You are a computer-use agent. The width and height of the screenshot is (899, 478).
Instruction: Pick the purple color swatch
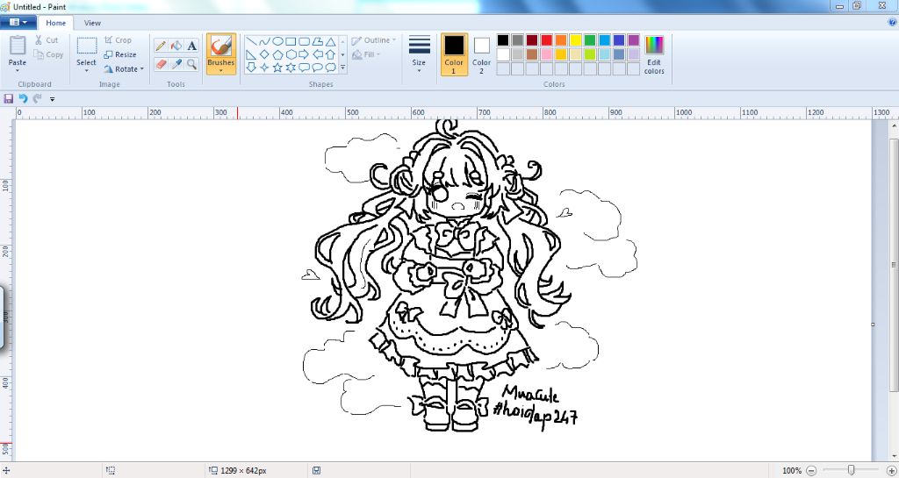coord(634,40)
